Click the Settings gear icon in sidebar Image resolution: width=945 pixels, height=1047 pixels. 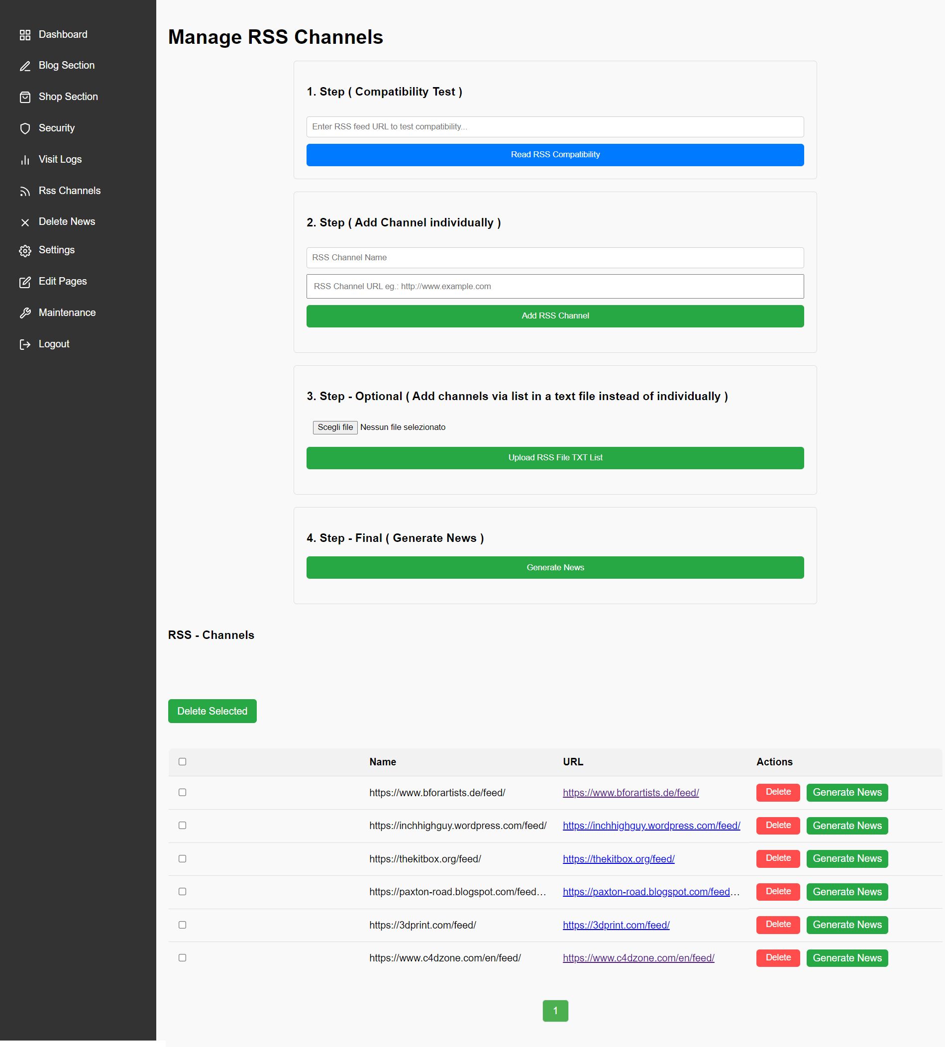tap(25, 251)
